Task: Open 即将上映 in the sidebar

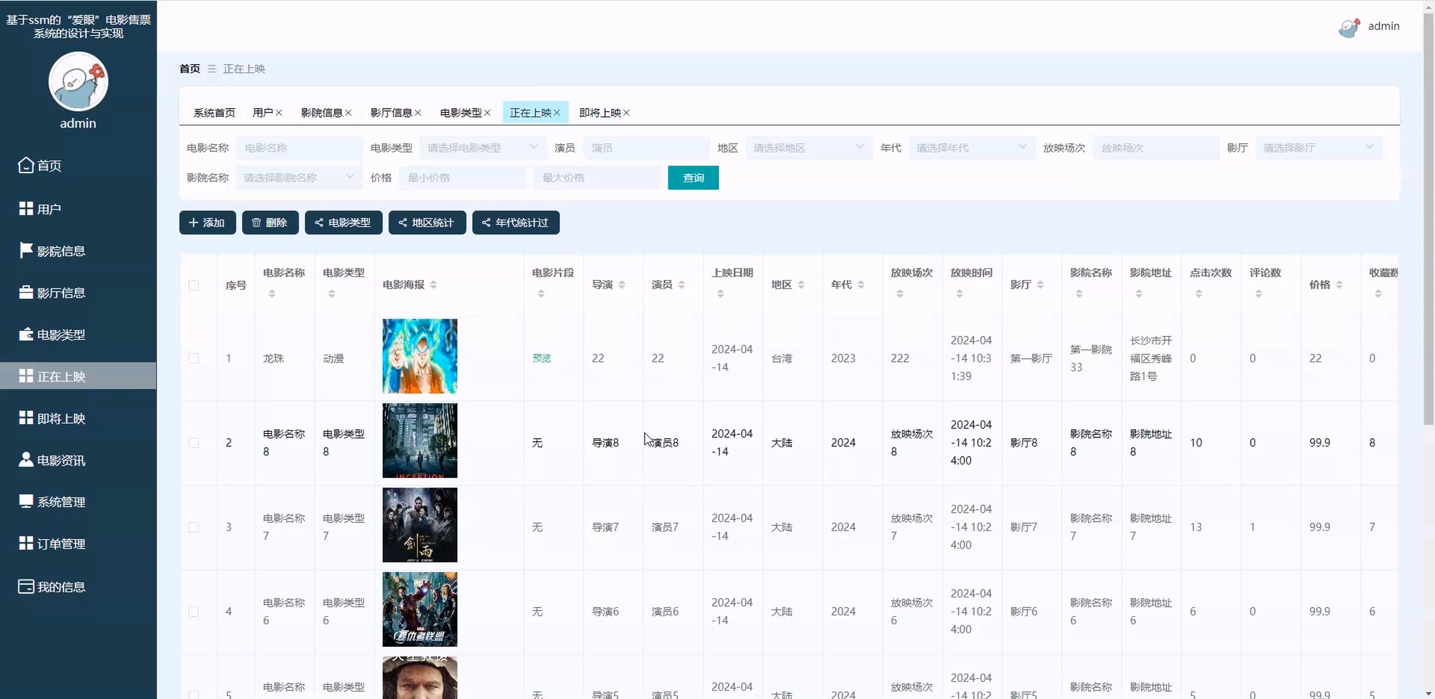Action: [x=78, y=418]
